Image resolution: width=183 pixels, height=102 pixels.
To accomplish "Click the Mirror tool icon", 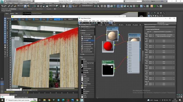I will [95, 6].
